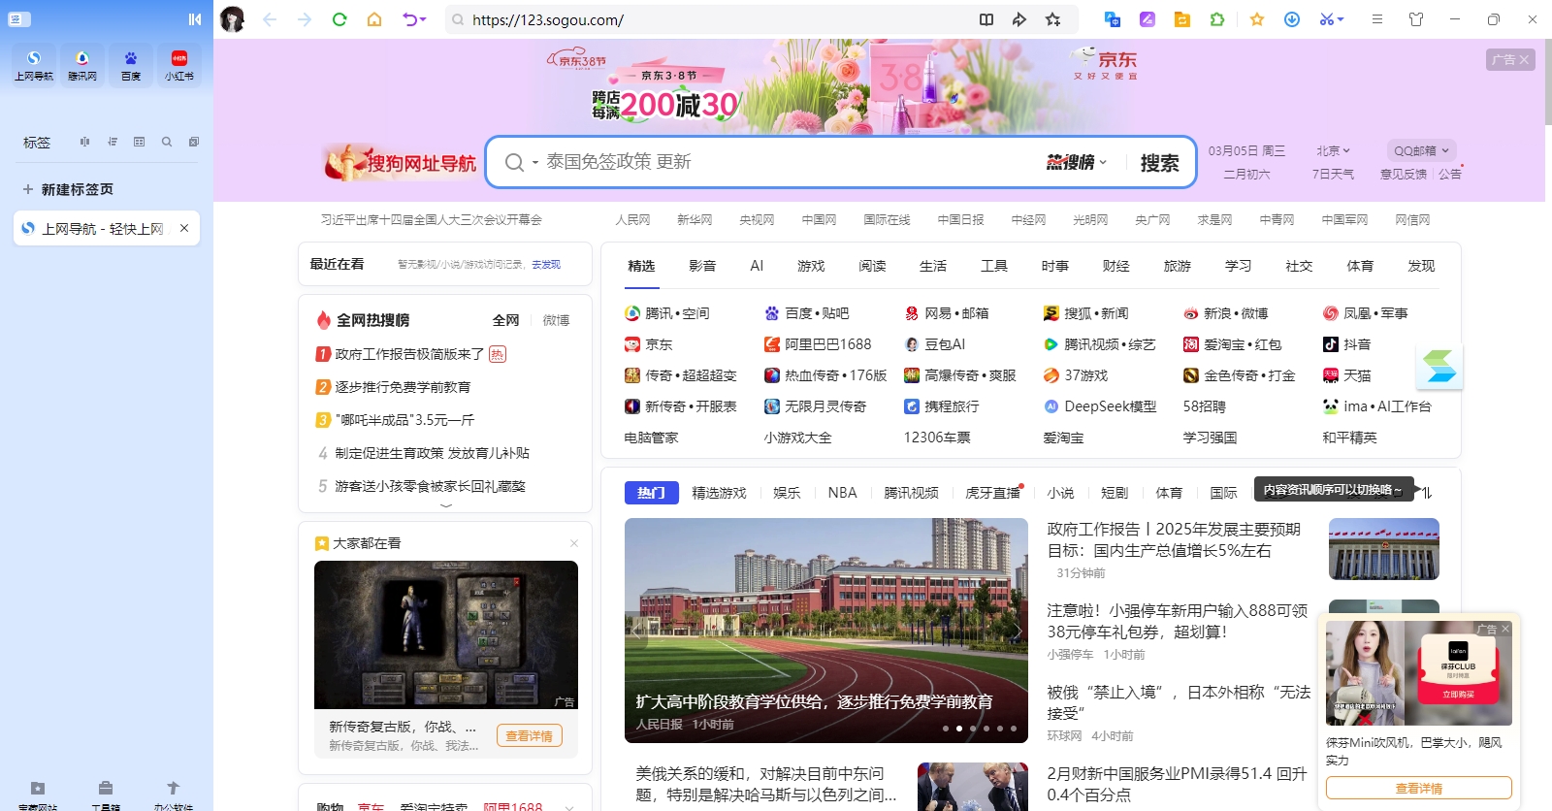Open the Baidu paw shortcut in sidebar

coord(131,65)
